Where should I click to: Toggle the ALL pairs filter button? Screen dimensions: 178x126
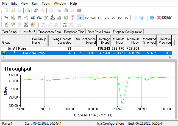(80, 18)
